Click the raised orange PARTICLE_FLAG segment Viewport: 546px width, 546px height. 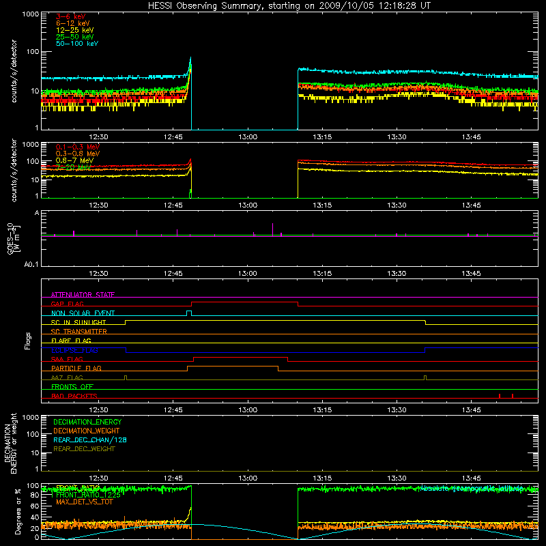coord(233,367)
